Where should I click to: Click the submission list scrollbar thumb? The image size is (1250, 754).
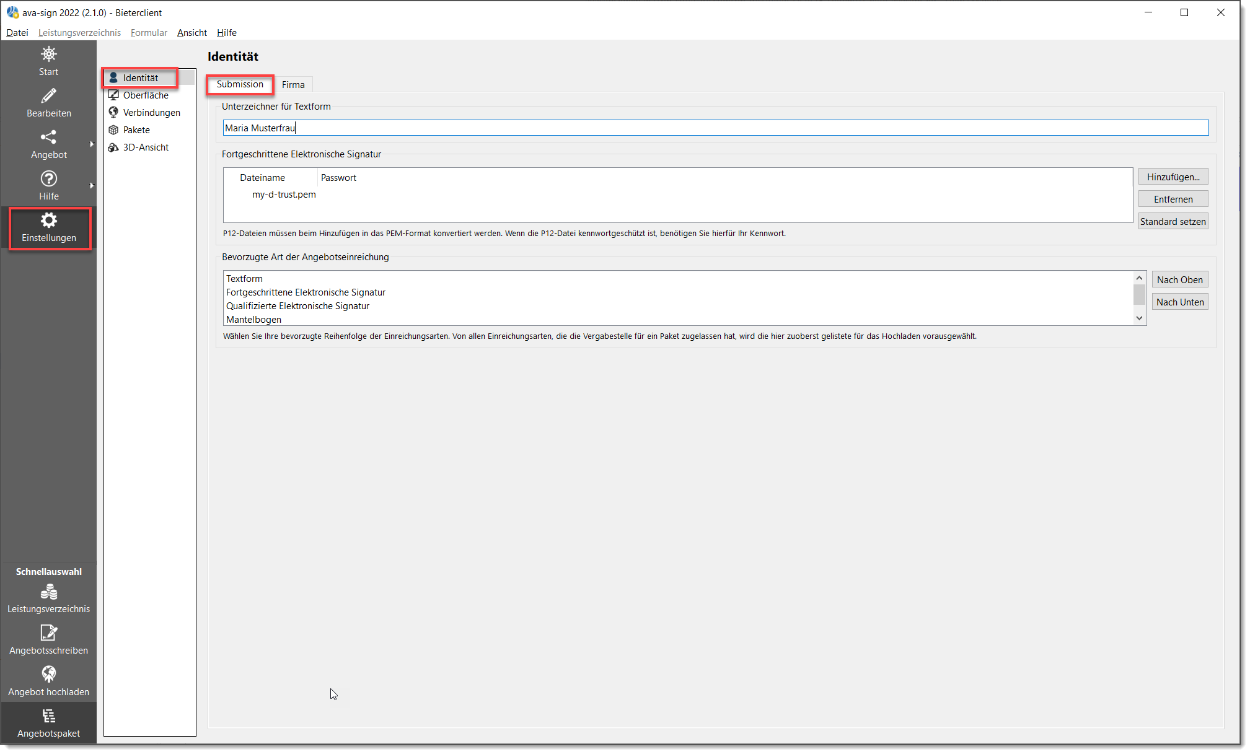coord(1139,295)
